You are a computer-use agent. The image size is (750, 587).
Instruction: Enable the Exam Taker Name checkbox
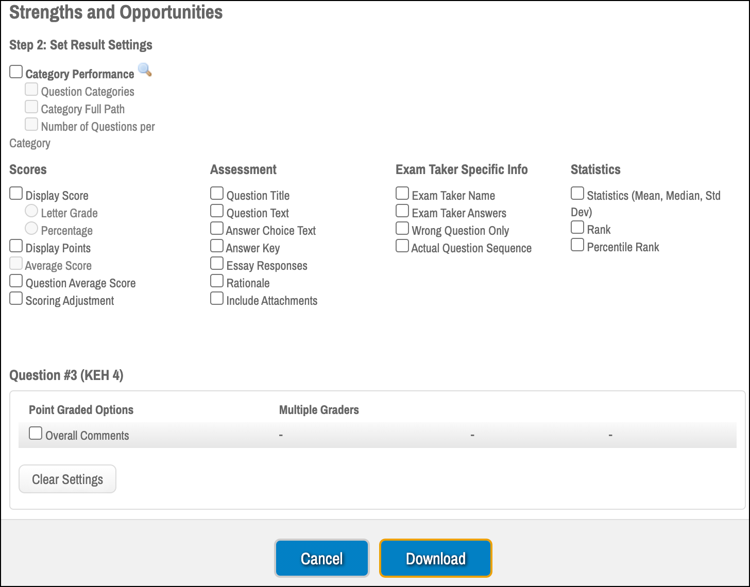coord(402,194)
